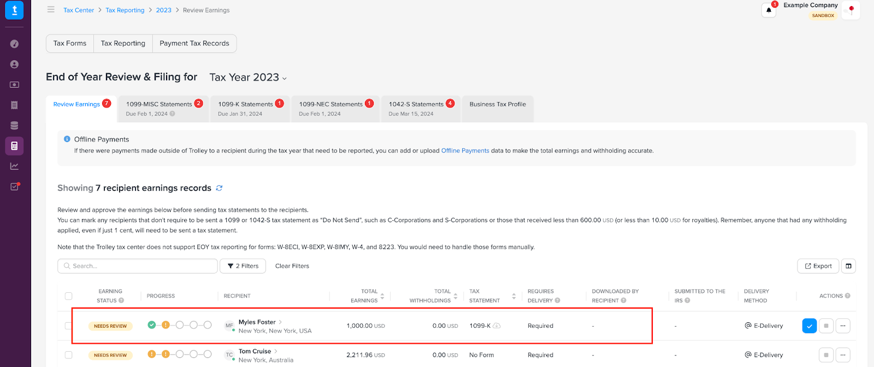
Task: Follow the Offline Payments link
Action: coord(465,151)
